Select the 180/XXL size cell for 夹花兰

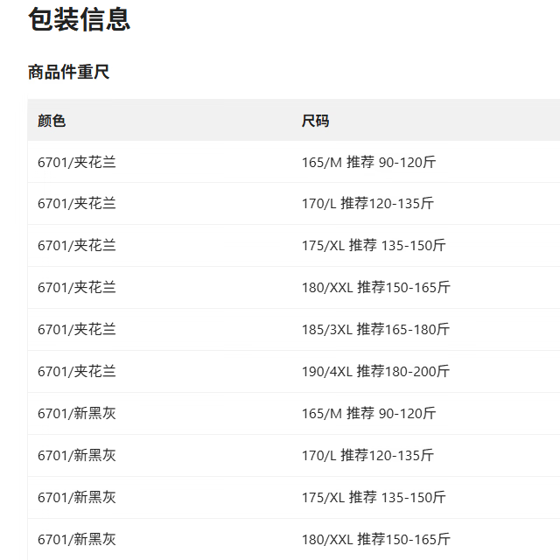375,288
